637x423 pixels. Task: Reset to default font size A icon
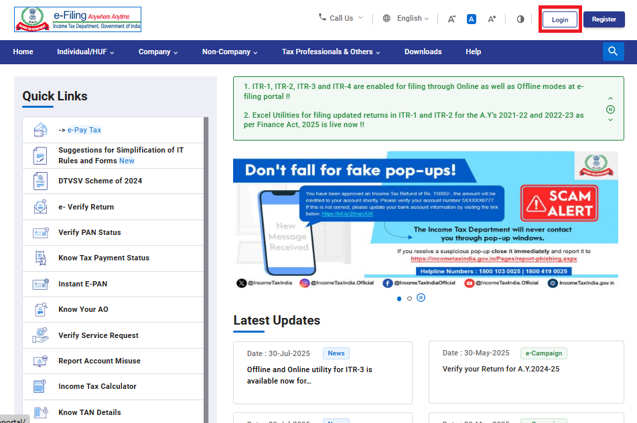[x=472, y=19]
